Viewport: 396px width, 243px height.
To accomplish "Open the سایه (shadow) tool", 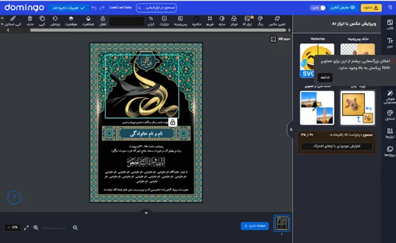I will click(x=222, y=21).
